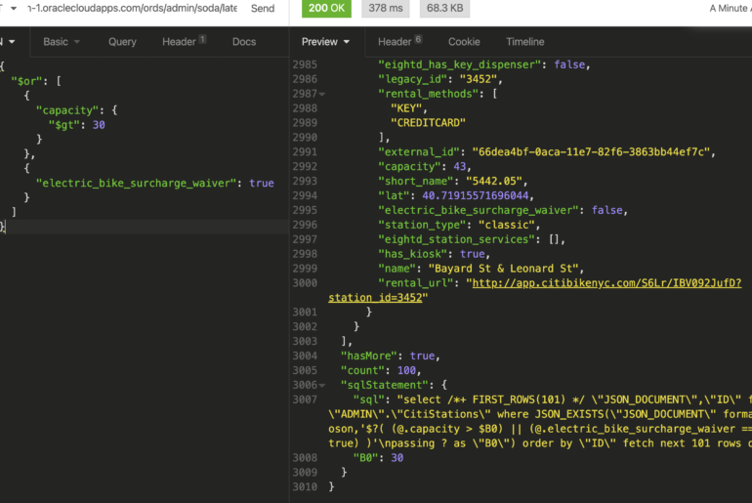Click line number 3004 in response gutter
Screen dimensions: 752x503
pos(305,356)
